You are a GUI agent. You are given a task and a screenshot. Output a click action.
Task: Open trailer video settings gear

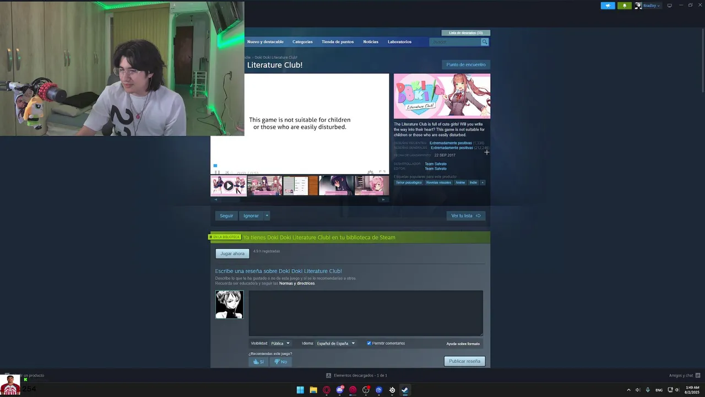[x=371, y=173]
